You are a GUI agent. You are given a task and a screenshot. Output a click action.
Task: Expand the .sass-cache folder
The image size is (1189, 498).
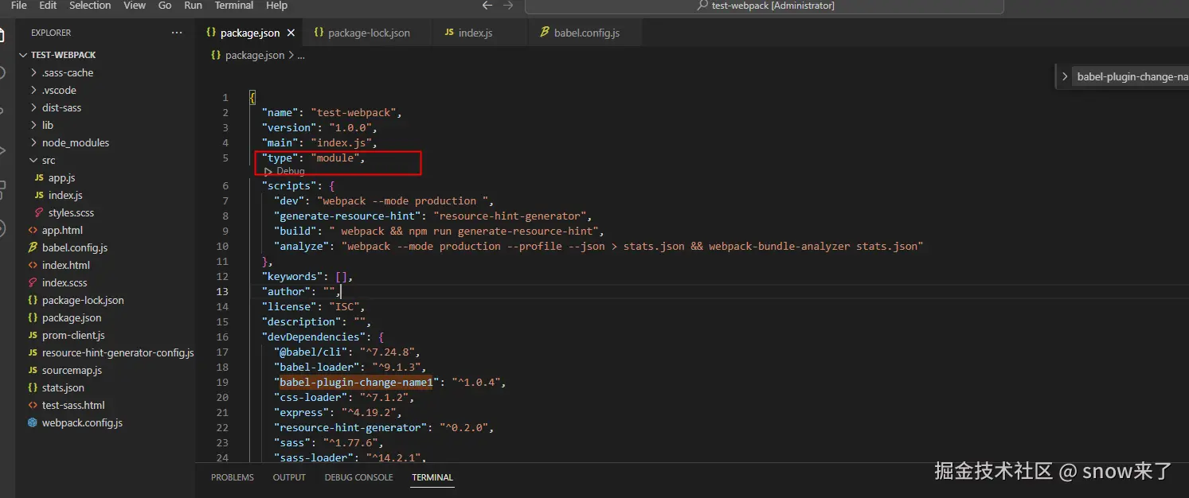pyautogui.click(x=107, y=72)
